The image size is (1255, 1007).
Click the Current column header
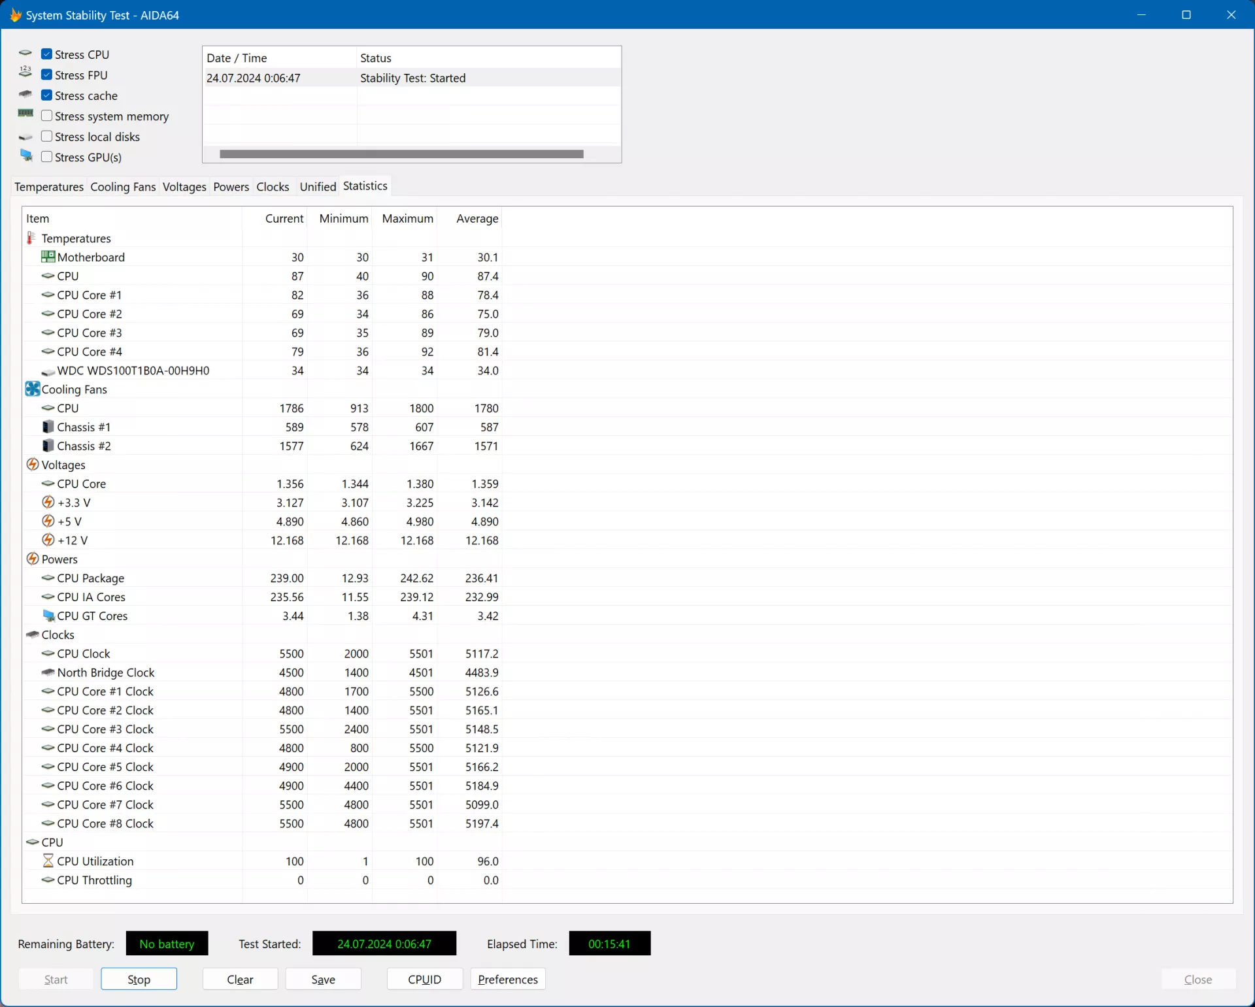coord(275,218)
